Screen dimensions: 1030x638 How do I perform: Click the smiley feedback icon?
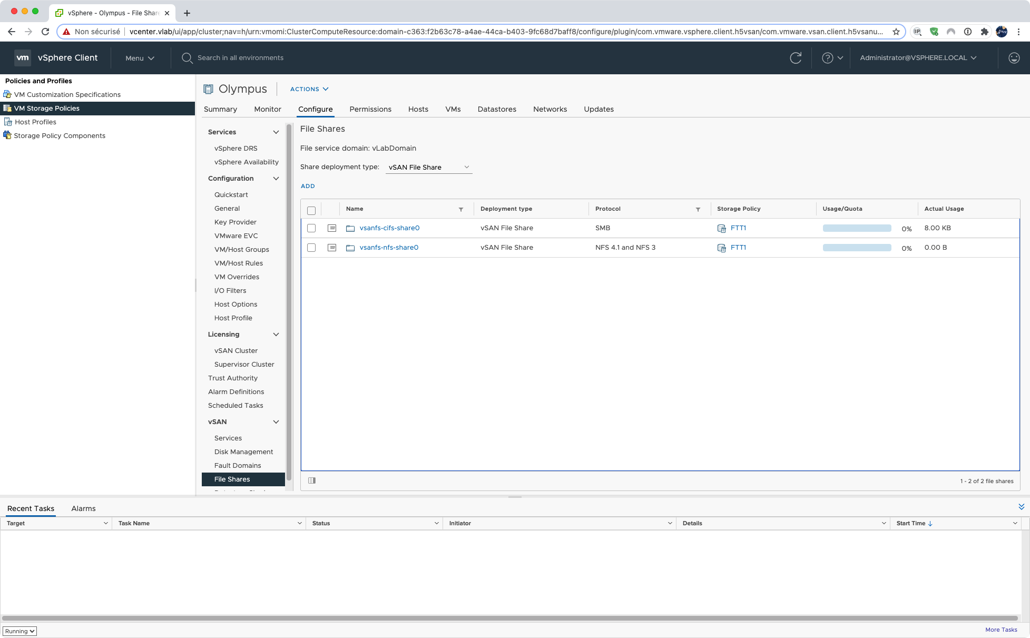coord(1014,58)
